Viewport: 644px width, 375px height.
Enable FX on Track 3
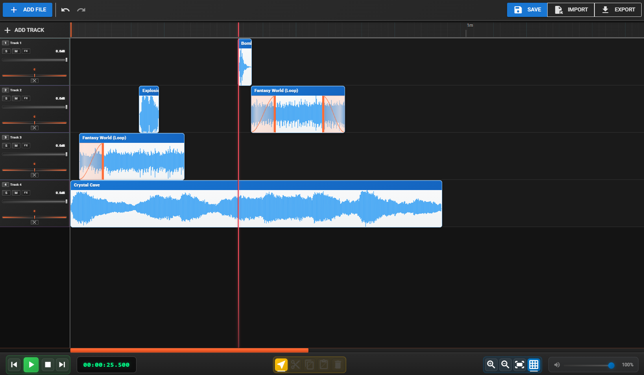pyautogui.click(x=25, y=146)
